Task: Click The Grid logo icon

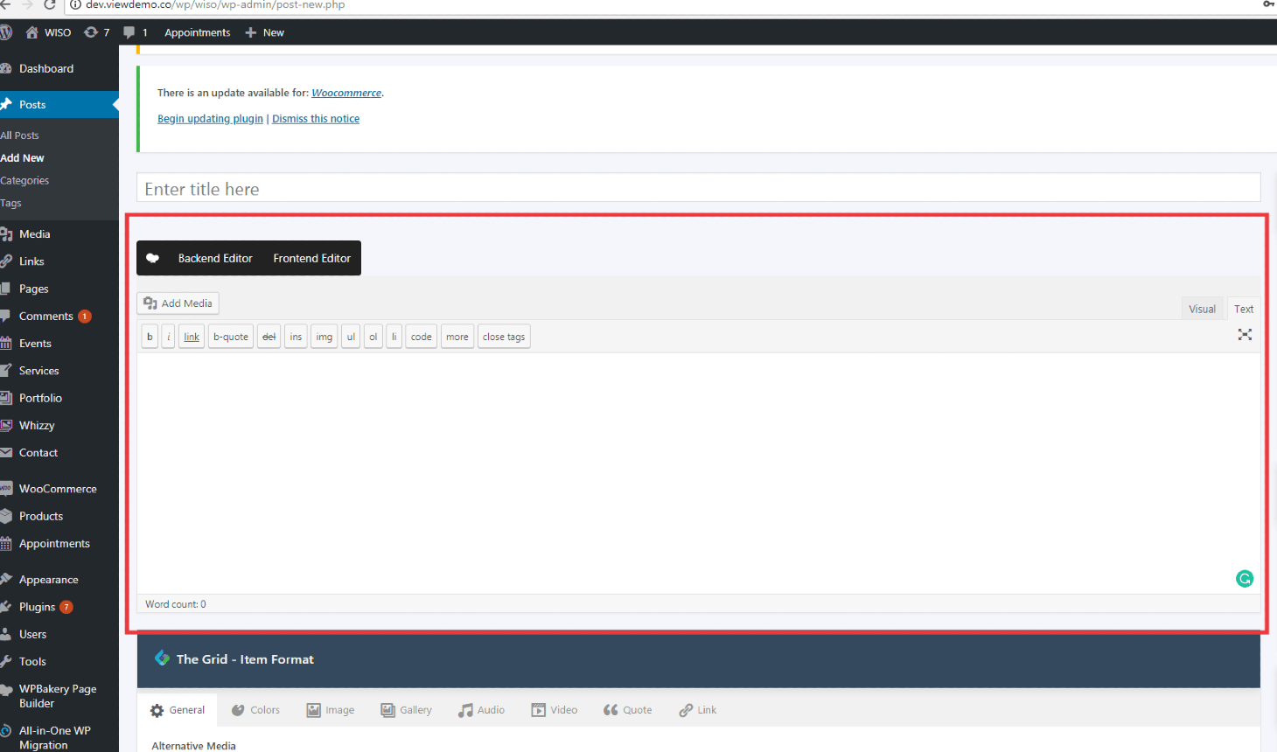Action: click(x=162, y=658)
